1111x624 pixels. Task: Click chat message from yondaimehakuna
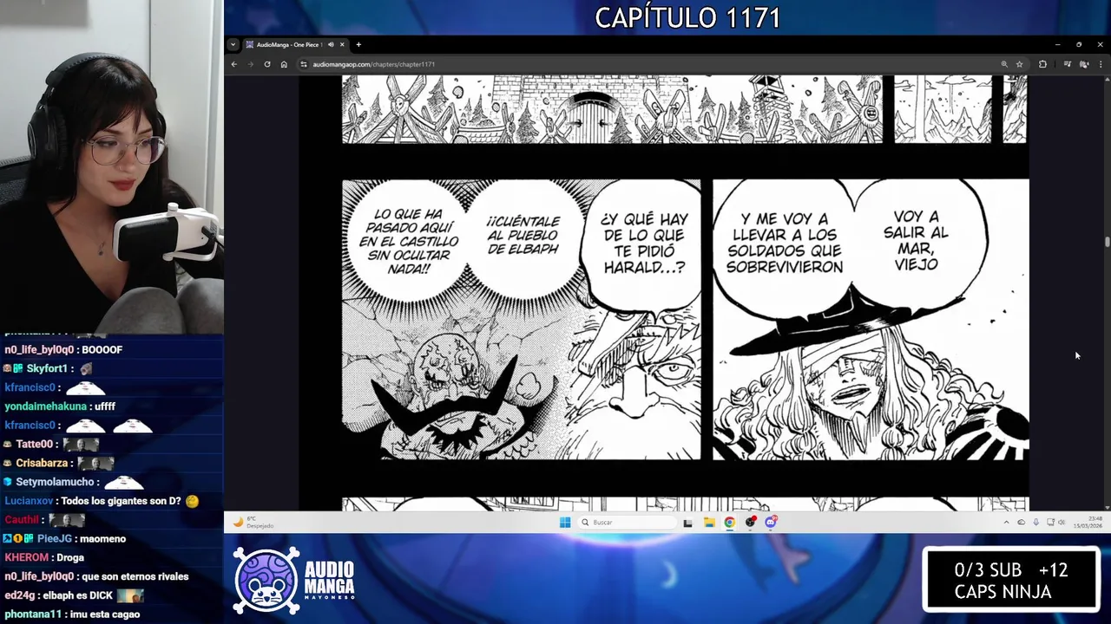pyautogui.click(x=60, y=406)
